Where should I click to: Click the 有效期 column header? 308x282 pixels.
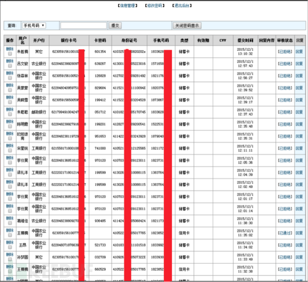click(x=203, y=41)
